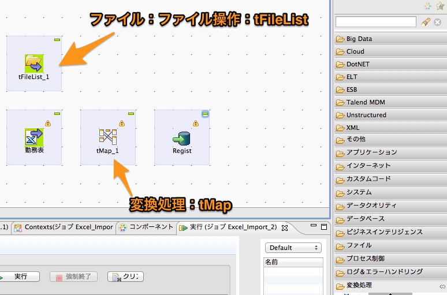
Task: Select the tFileList_1 component icon
Action: click(x=34, y=64)
